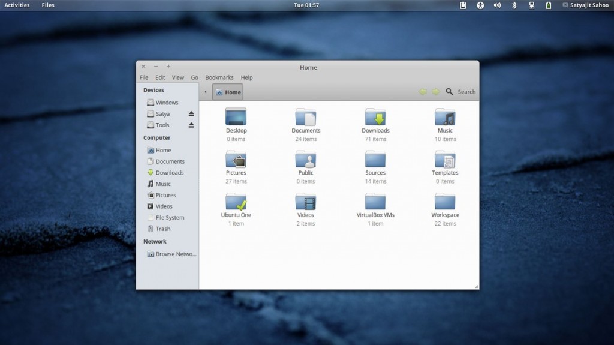This screenshot has height=345, width=614.
Task: Click the Home path bar button
Action: click(228, 92)
